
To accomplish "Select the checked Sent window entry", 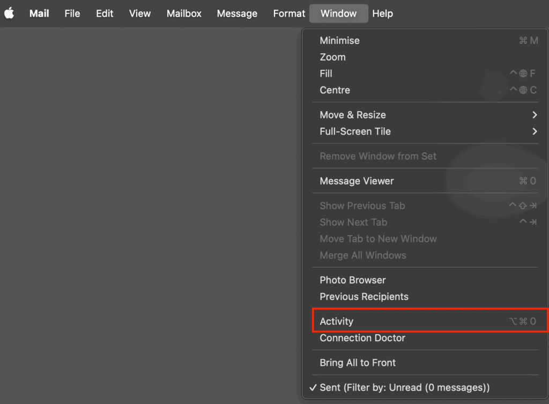I will point(425,387).
